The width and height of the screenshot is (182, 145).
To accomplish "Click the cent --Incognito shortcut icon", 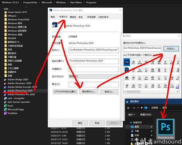I will [5, 98].
